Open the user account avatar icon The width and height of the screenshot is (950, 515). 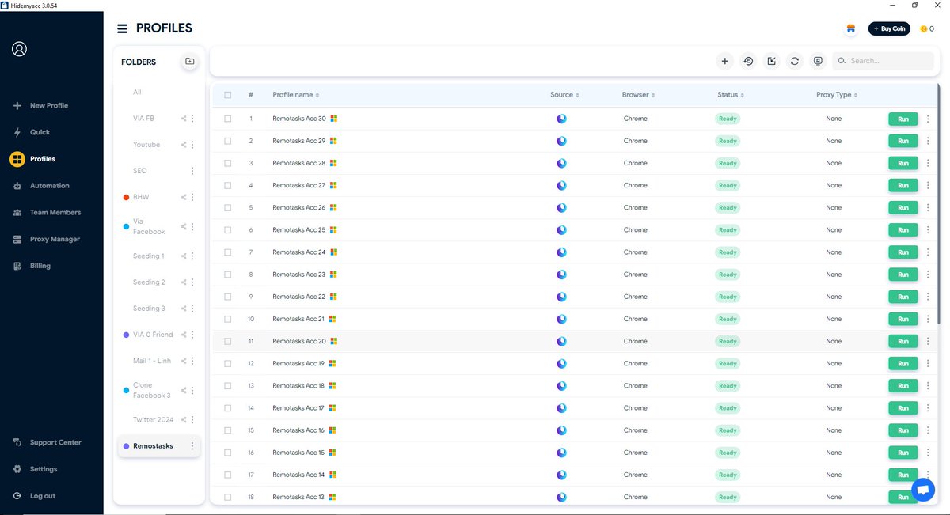coord(20,49)
